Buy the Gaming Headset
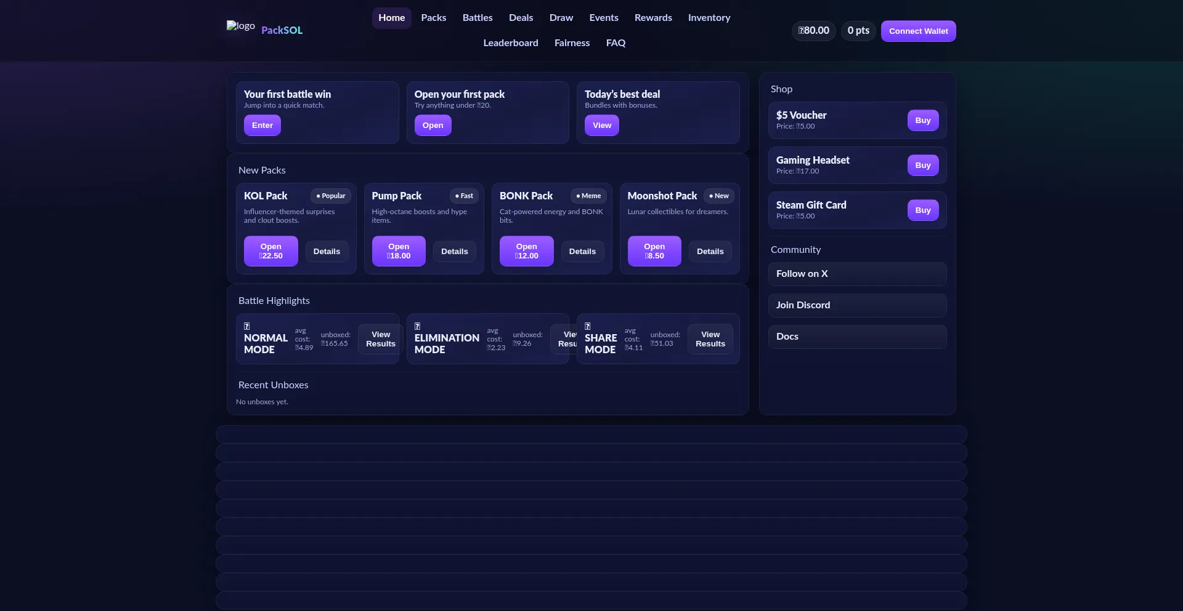 click(922, 166)
